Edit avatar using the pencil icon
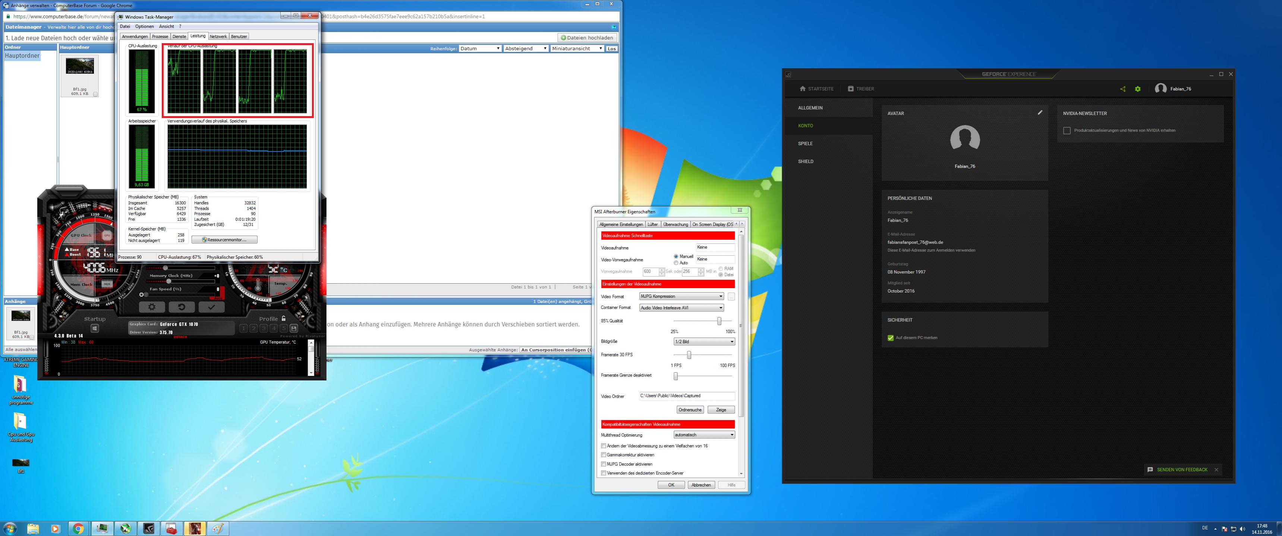 click(1040, 113)
